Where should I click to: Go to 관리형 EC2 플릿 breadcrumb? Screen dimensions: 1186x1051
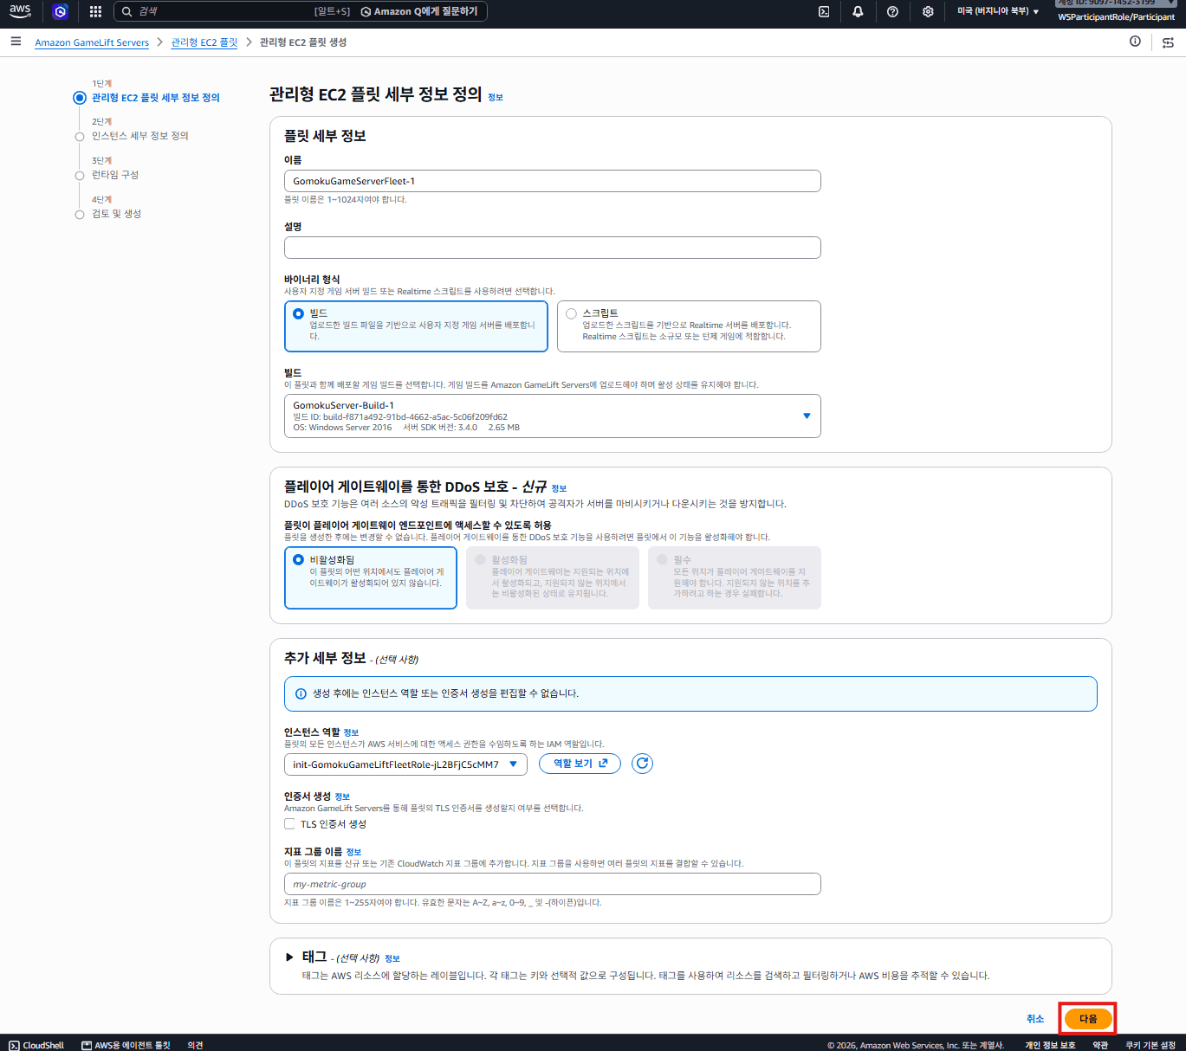coord(204,42)
